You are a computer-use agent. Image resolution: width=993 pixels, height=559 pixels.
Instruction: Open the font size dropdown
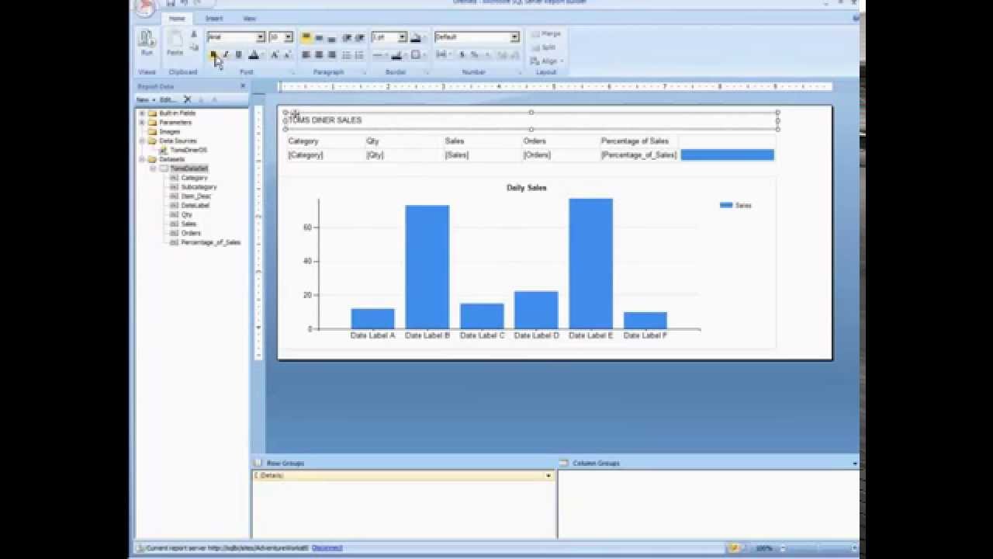tap(288, 37)
